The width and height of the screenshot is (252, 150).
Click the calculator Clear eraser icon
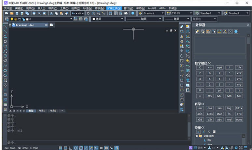(x=197, y=31)
